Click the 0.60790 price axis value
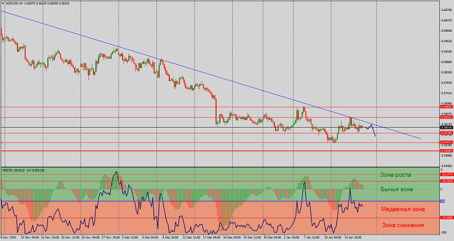454x241 pixels. click(x=447, y=10)
